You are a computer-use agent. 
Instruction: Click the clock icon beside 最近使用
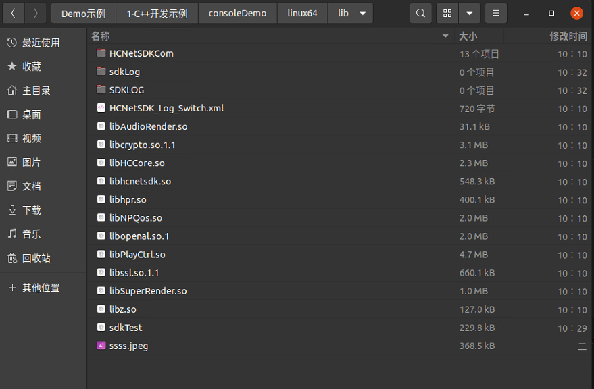(x=12, y=43)
